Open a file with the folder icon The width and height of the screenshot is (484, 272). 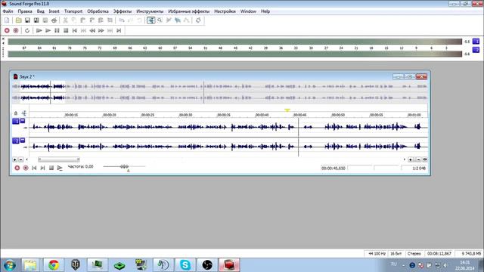18,20
